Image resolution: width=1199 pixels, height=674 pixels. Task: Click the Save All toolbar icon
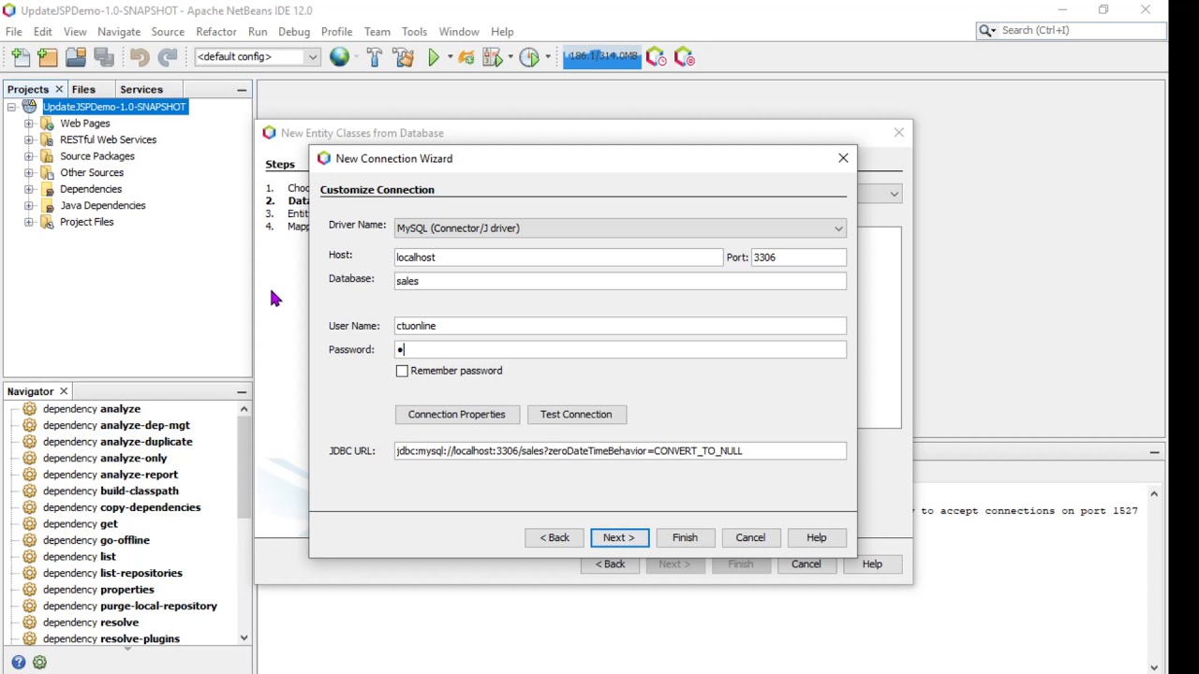click(104, 57)
